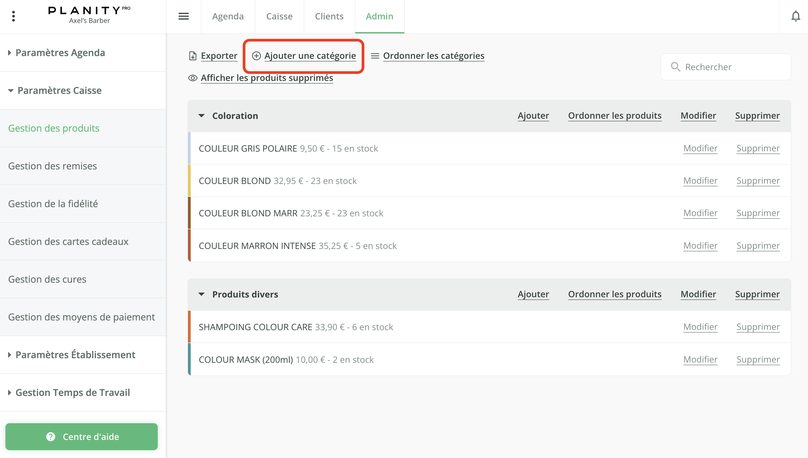Screen dimensions: 808x458
Task: Modify the COLOUR MASK (200ml) product
Action: [700, 360]
